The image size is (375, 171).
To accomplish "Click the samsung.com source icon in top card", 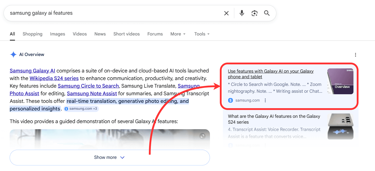I will tap(230, 100).
